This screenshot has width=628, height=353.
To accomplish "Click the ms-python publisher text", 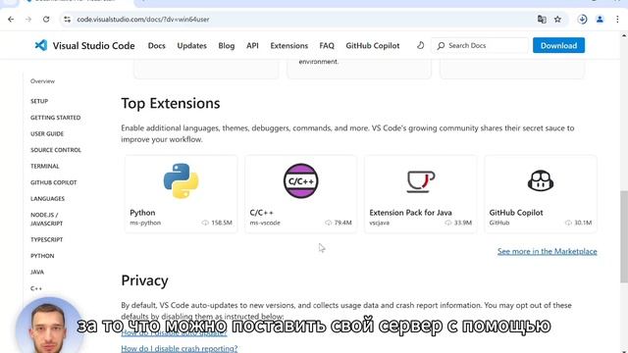I will (145, 223).
